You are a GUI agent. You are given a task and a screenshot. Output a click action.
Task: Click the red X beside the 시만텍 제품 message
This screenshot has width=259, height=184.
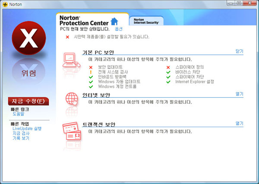click(x=67, y=37)
